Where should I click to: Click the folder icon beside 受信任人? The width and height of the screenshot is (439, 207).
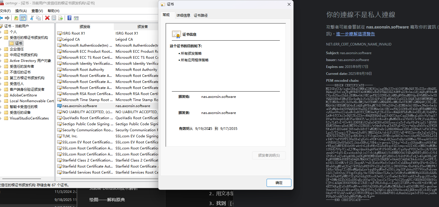pos(6,84)
